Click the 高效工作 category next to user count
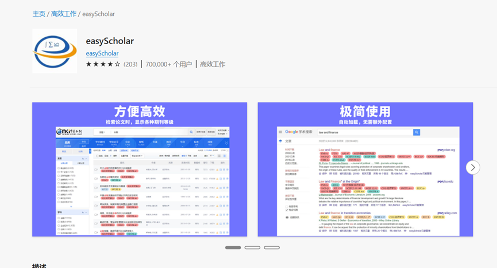The image size is (497, 268). 213,64
